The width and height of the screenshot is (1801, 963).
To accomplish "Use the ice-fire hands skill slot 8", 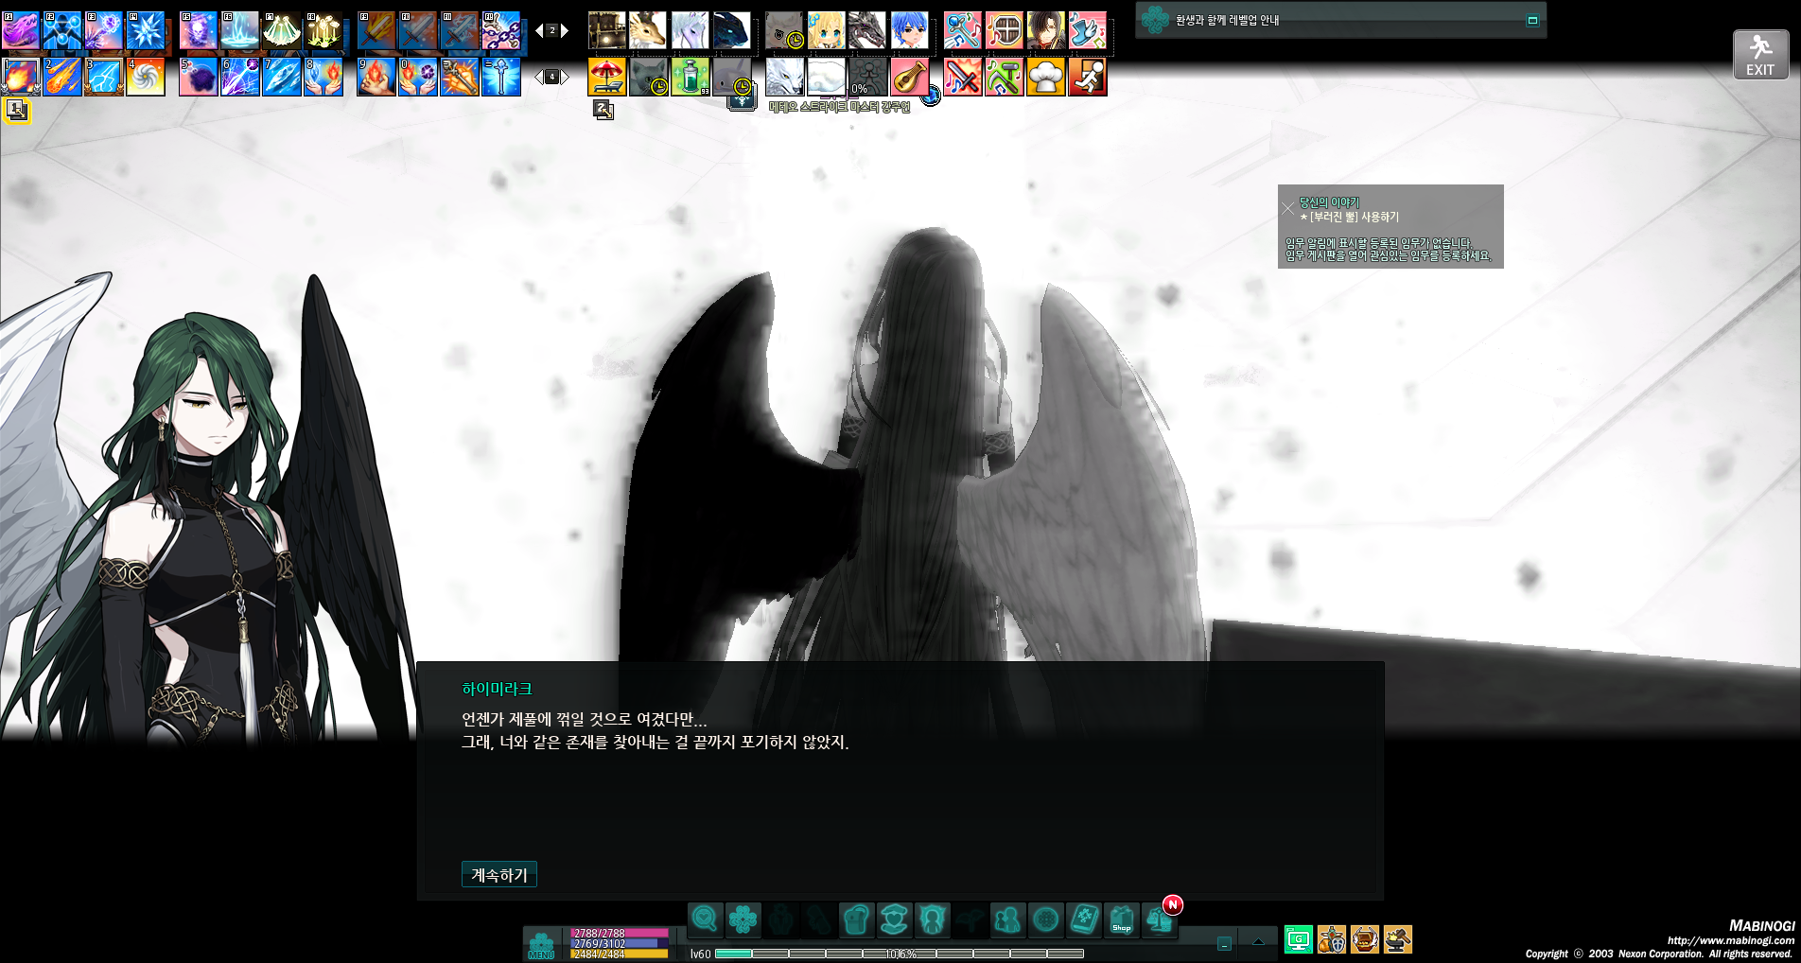I will point(323,77).
